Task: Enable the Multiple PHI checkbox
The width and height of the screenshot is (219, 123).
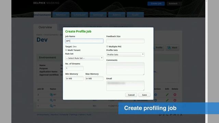Action: tap(107, 46)
